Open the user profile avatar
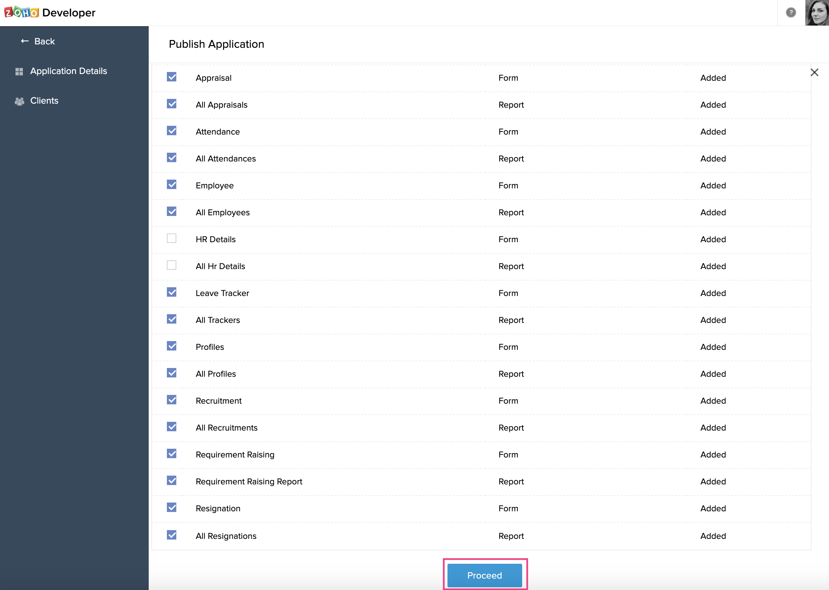This screenshot has width=829, height=590. (817, 13)
